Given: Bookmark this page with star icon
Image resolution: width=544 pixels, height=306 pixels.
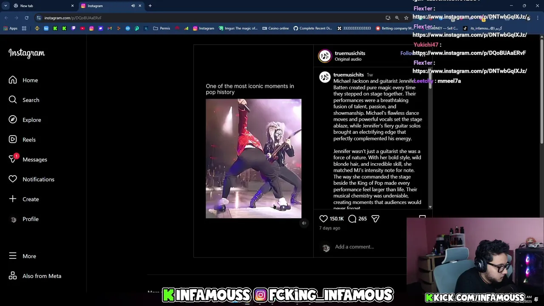Looking at the screenshot, I should point(406,18).
